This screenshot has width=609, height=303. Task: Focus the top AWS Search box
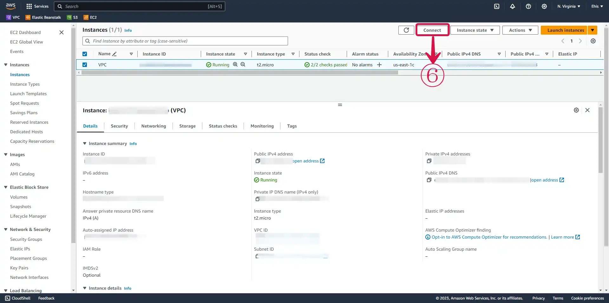click(140, 6)
